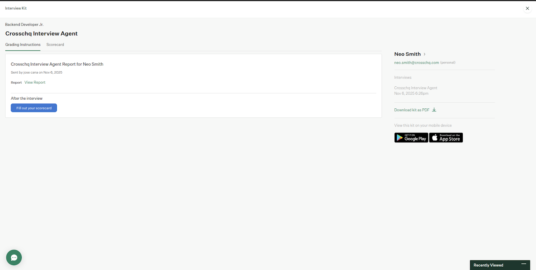The image size is (536, 270).
Task: Collapse Recently Viewed using the dash icon
Action: 524,264
